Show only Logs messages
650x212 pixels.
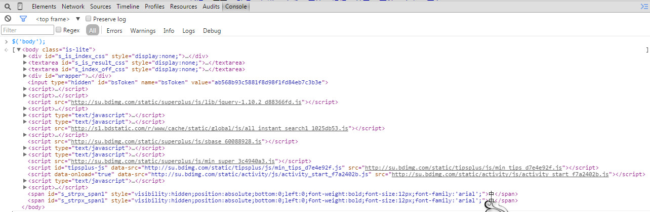[189, 31]
